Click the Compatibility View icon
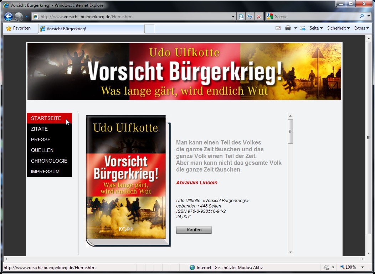The width and height of the screenshot is (375, 274). 241,17
